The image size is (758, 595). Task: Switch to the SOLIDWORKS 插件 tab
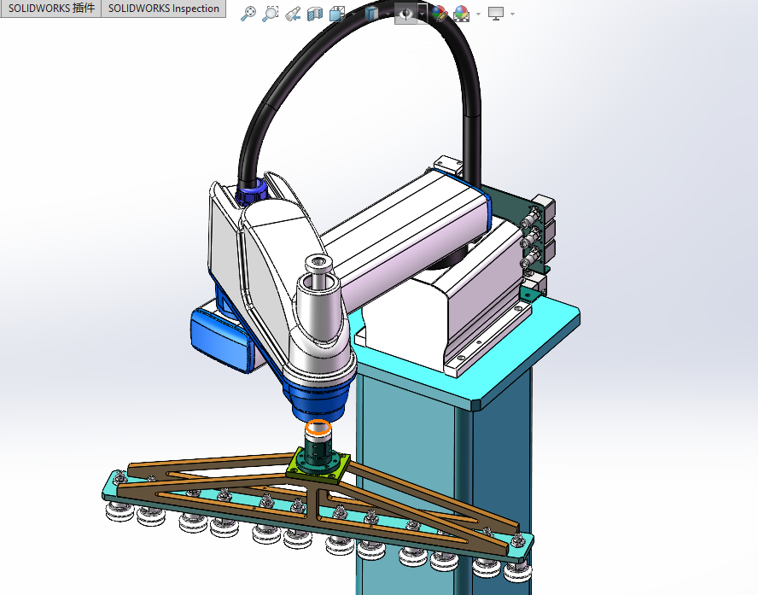pos(50,9)
